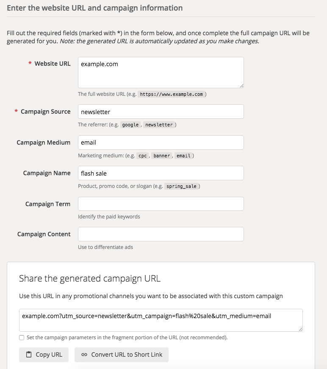Enable campaign parameters in URL fragment checkbox
This screenshot has width=327, height=369.
(x=22, y=338)
